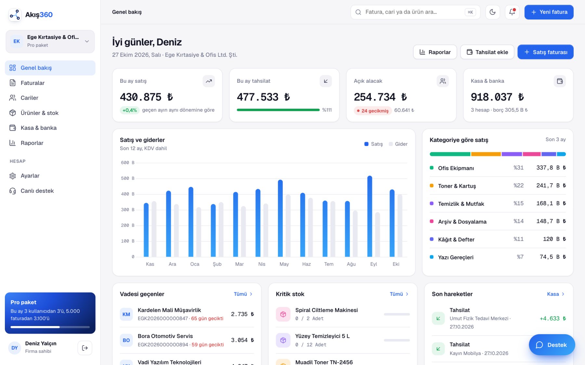Click the Raporlar header button

[x=435, y=52]
